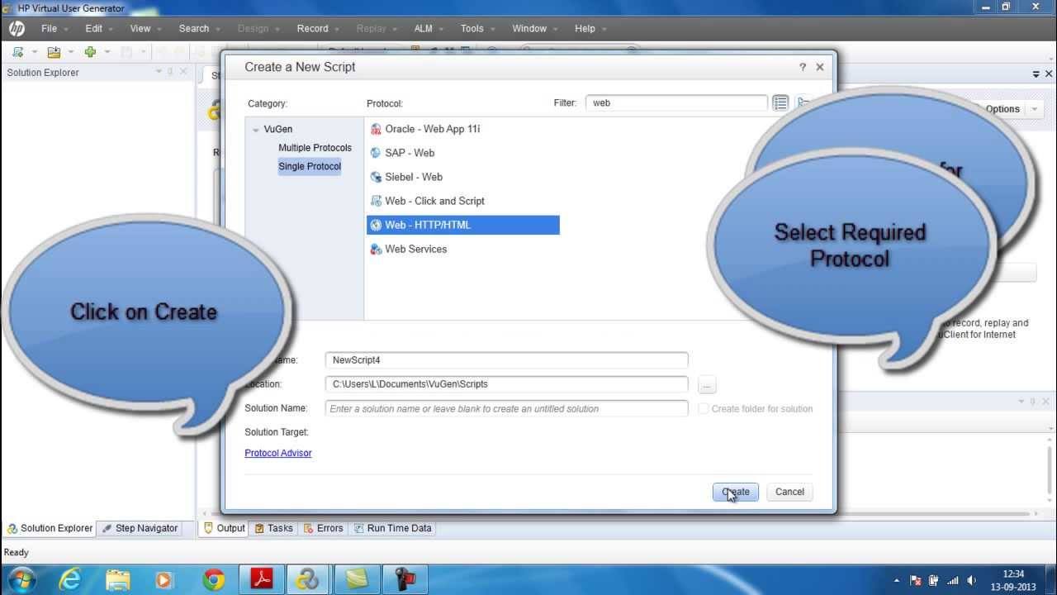Switch to list view icon beside Filter

click(780, 103)
